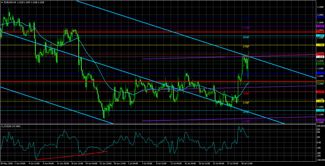This screenshot has width=325, height=166.
Task: Select the [7/8]P Murrey level label
Action: point(246,47)
